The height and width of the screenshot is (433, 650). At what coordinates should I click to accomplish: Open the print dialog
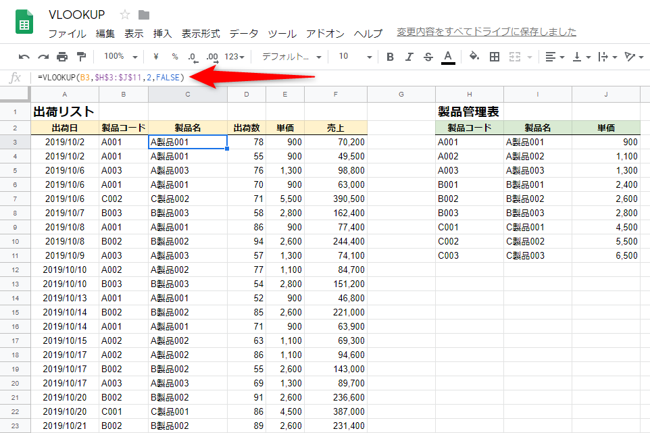[x=62, y=57]
